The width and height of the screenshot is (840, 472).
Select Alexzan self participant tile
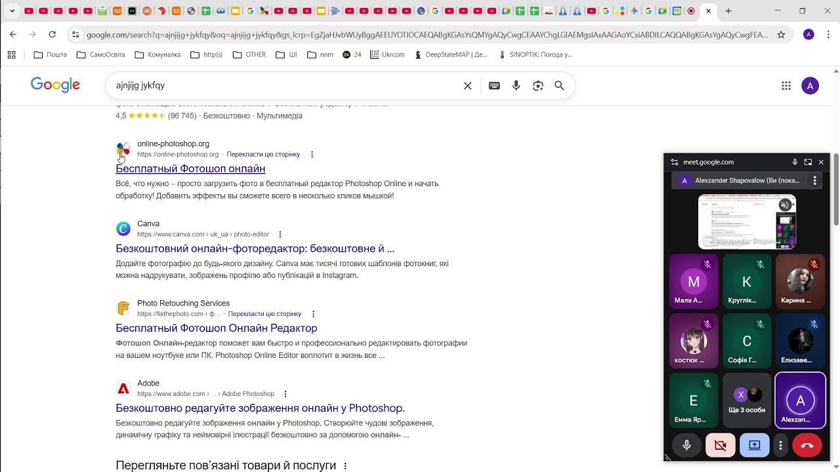pos(800,400)
